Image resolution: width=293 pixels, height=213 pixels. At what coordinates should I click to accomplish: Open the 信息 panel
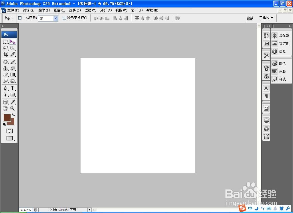coord(281,51)
